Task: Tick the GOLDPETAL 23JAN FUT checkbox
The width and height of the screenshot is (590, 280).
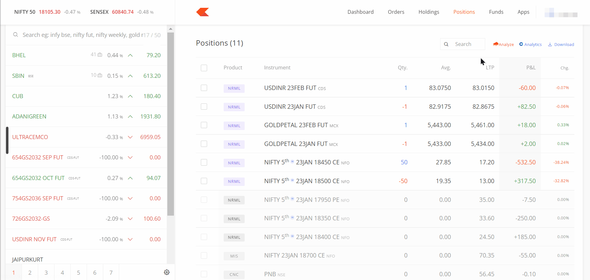Action: [x=204, y=144]
